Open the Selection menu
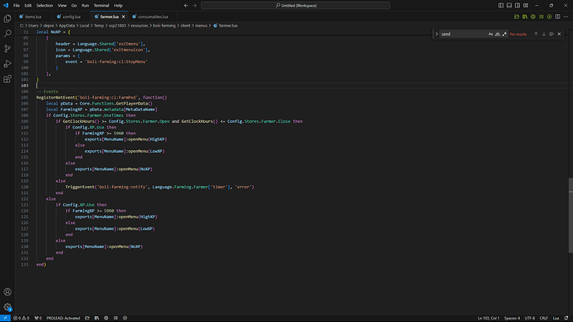Screen dimensions: 573x322 45,6
